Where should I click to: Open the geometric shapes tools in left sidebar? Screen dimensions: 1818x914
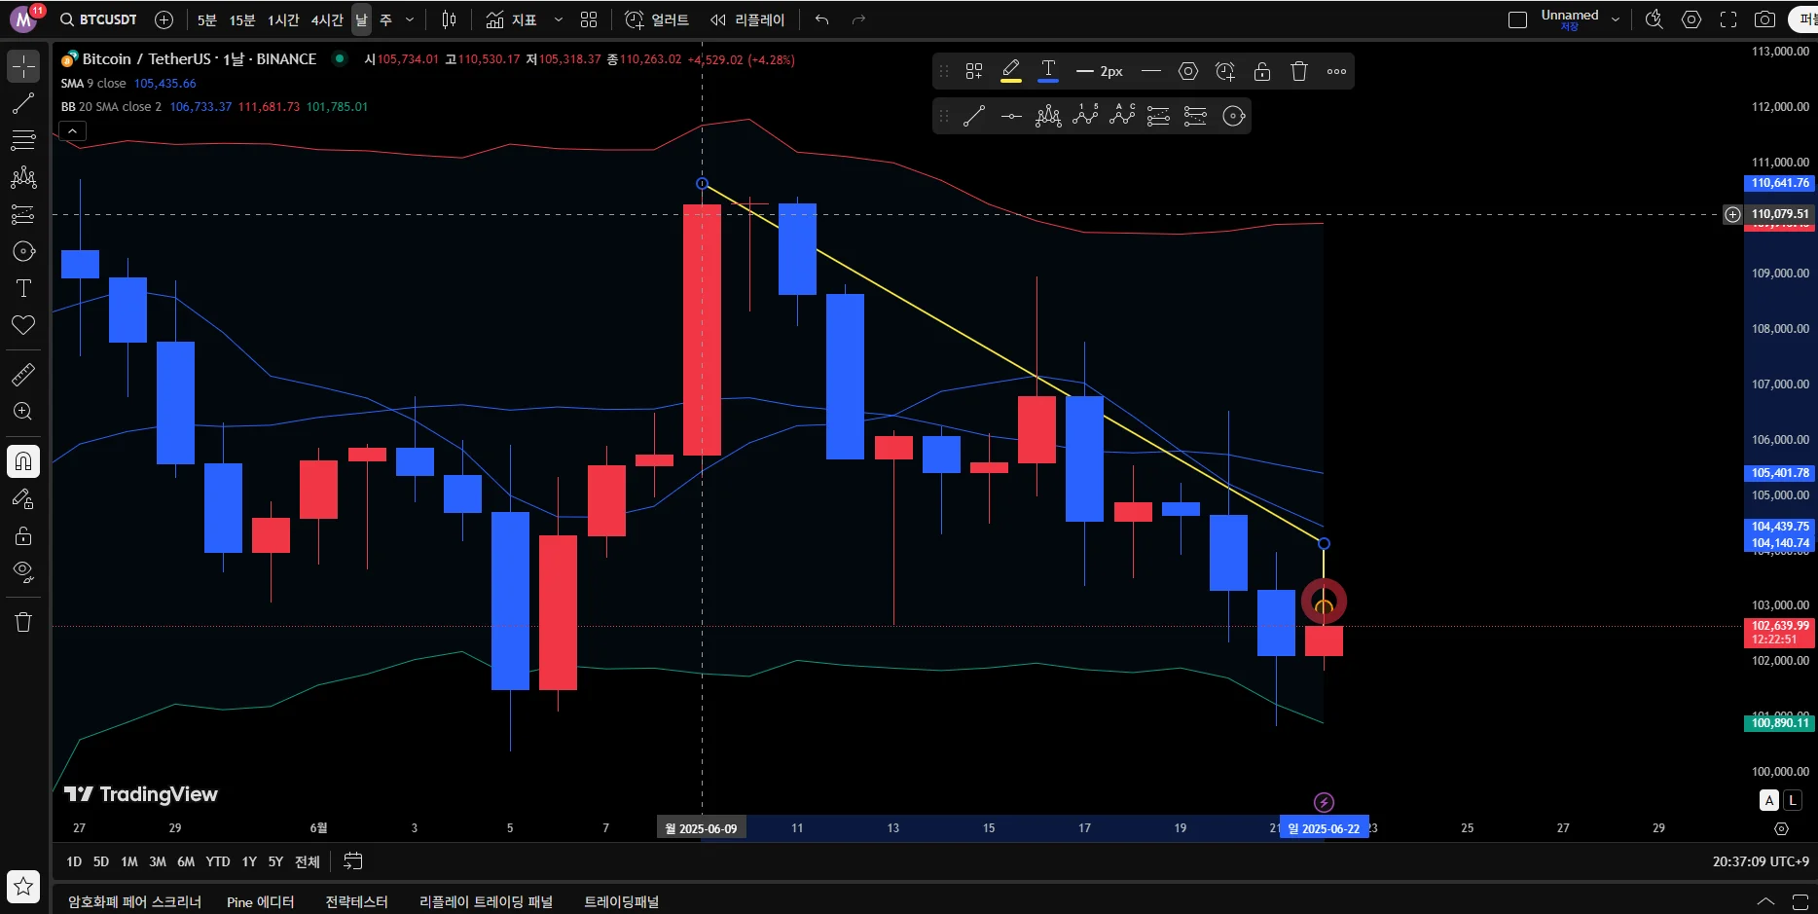click(x=23, y=251)
